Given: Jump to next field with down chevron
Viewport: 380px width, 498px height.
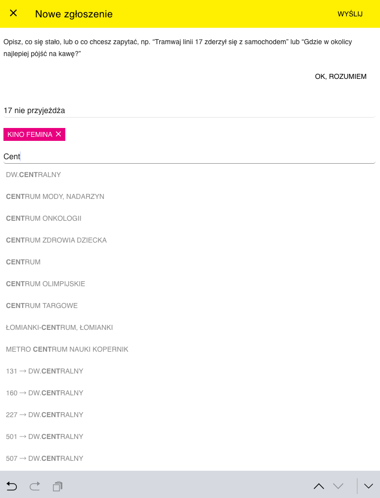Looking at the screenshot, I should (338, 486).
